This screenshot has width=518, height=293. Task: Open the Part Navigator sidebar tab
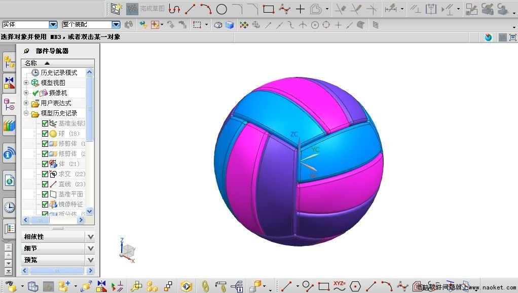point(9,105)
